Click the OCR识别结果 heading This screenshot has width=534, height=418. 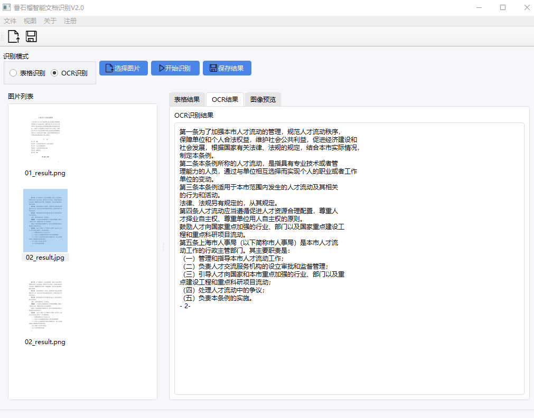(x=194, y=116)
